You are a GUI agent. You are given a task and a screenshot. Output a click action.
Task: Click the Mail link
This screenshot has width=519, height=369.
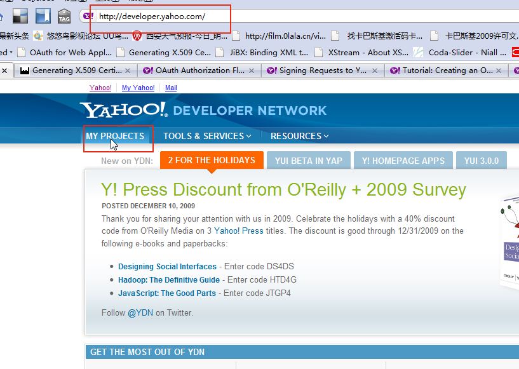(171, 88)
